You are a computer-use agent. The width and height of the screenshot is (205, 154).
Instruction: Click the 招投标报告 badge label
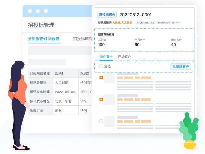(107, 15)
